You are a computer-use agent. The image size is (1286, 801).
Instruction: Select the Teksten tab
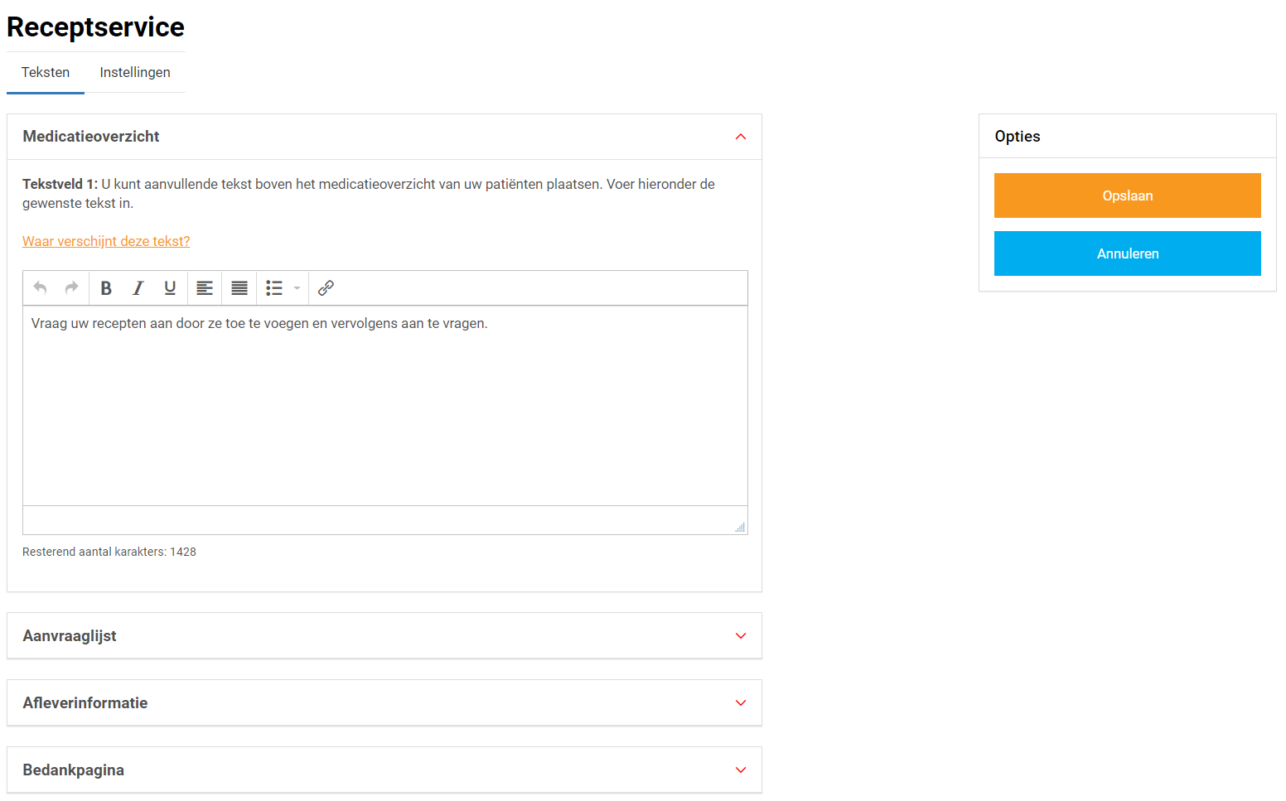[x=46, y=73]
